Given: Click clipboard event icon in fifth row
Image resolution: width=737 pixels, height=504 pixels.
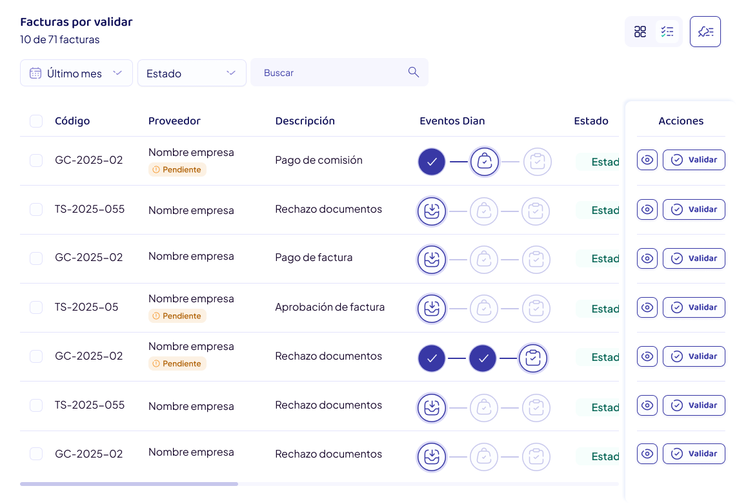Looking at the screenshot, I should click(x=532, y=358).
